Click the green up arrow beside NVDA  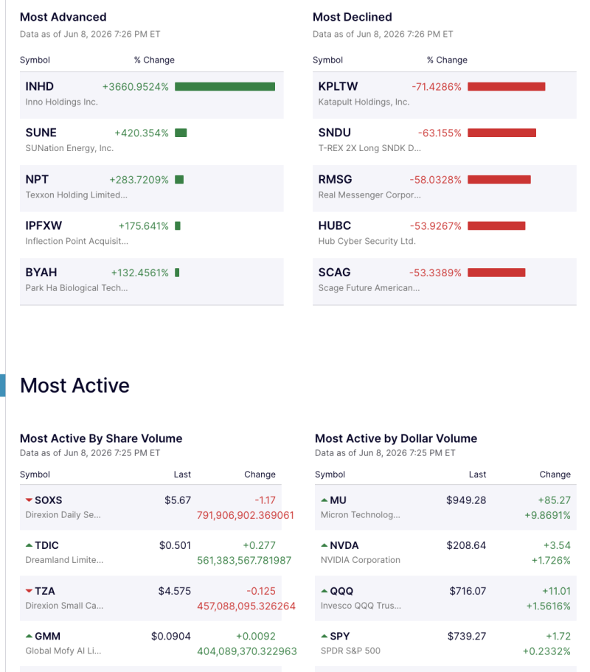[324, 545]
